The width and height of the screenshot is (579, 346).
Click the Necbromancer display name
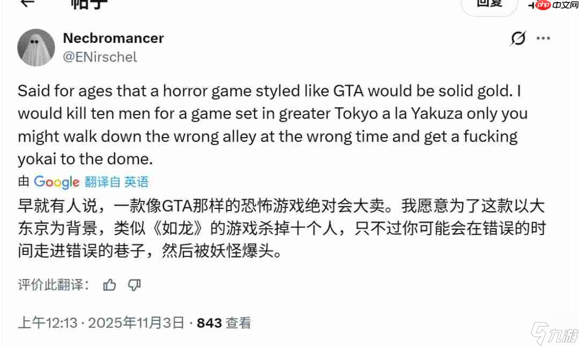(x=113, y=38)
